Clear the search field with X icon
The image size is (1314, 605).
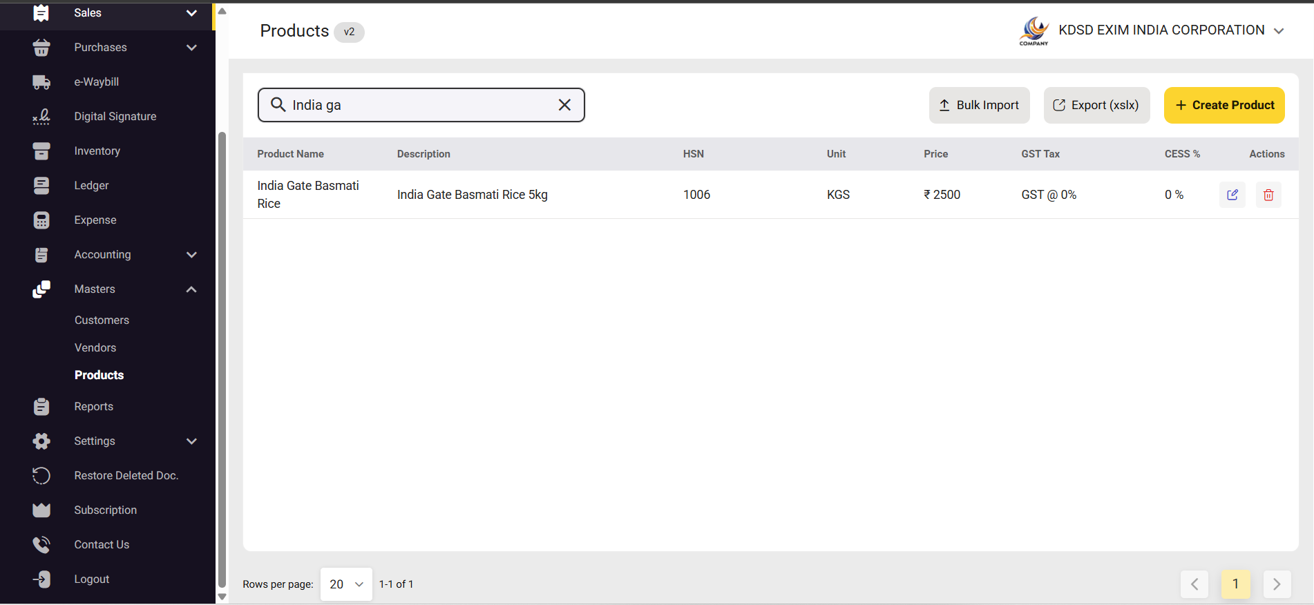click(564, 105)
